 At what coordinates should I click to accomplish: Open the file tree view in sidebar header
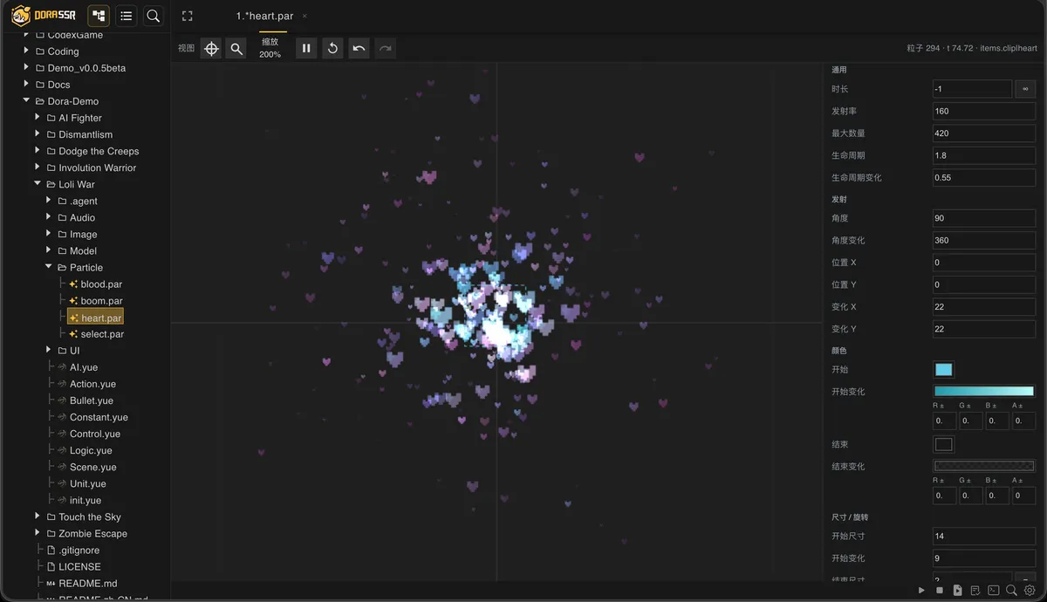click(99, 16)
